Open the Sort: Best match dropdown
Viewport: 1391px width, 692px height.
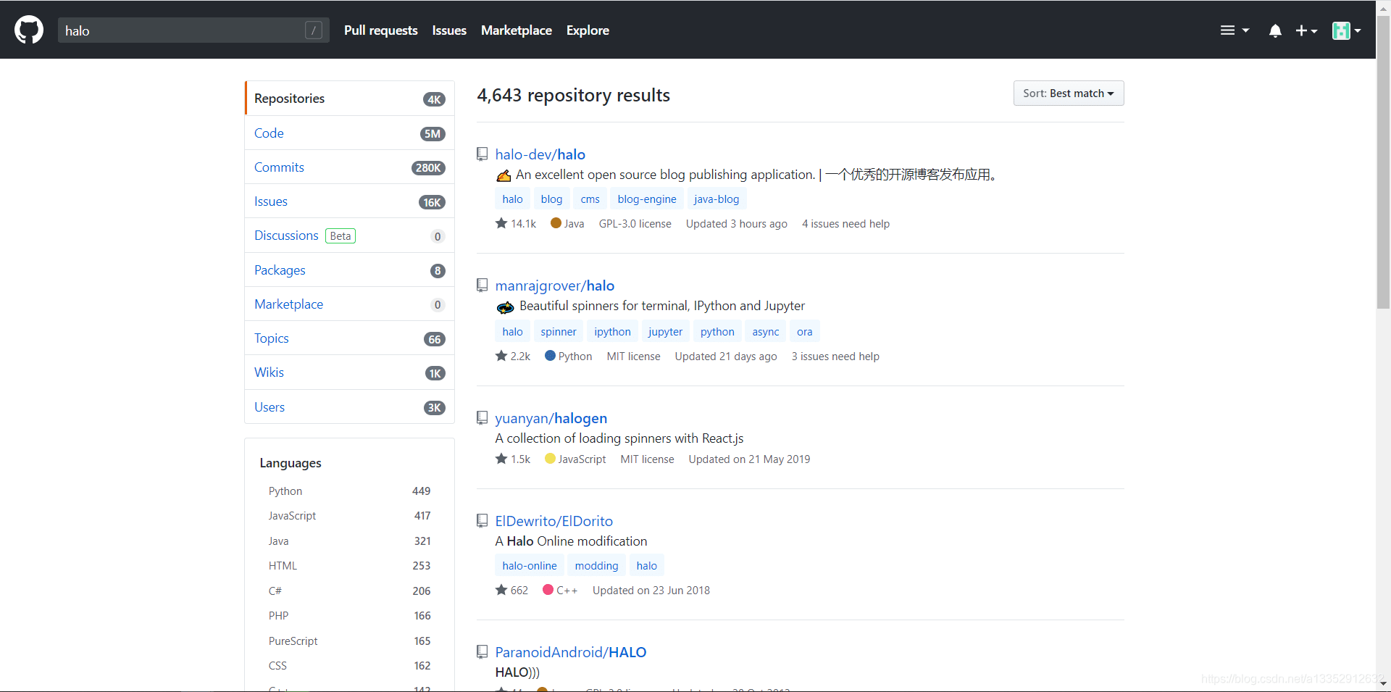point(1069,93)
